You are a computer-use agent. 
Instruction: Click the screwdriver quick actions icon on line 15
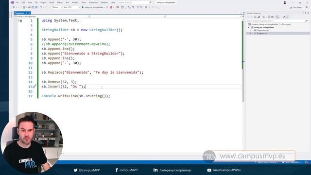[x=35, y=87]
